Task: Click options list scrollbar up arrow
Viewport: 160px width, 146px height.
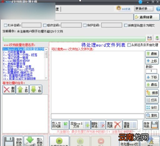Action: (46, 49)
